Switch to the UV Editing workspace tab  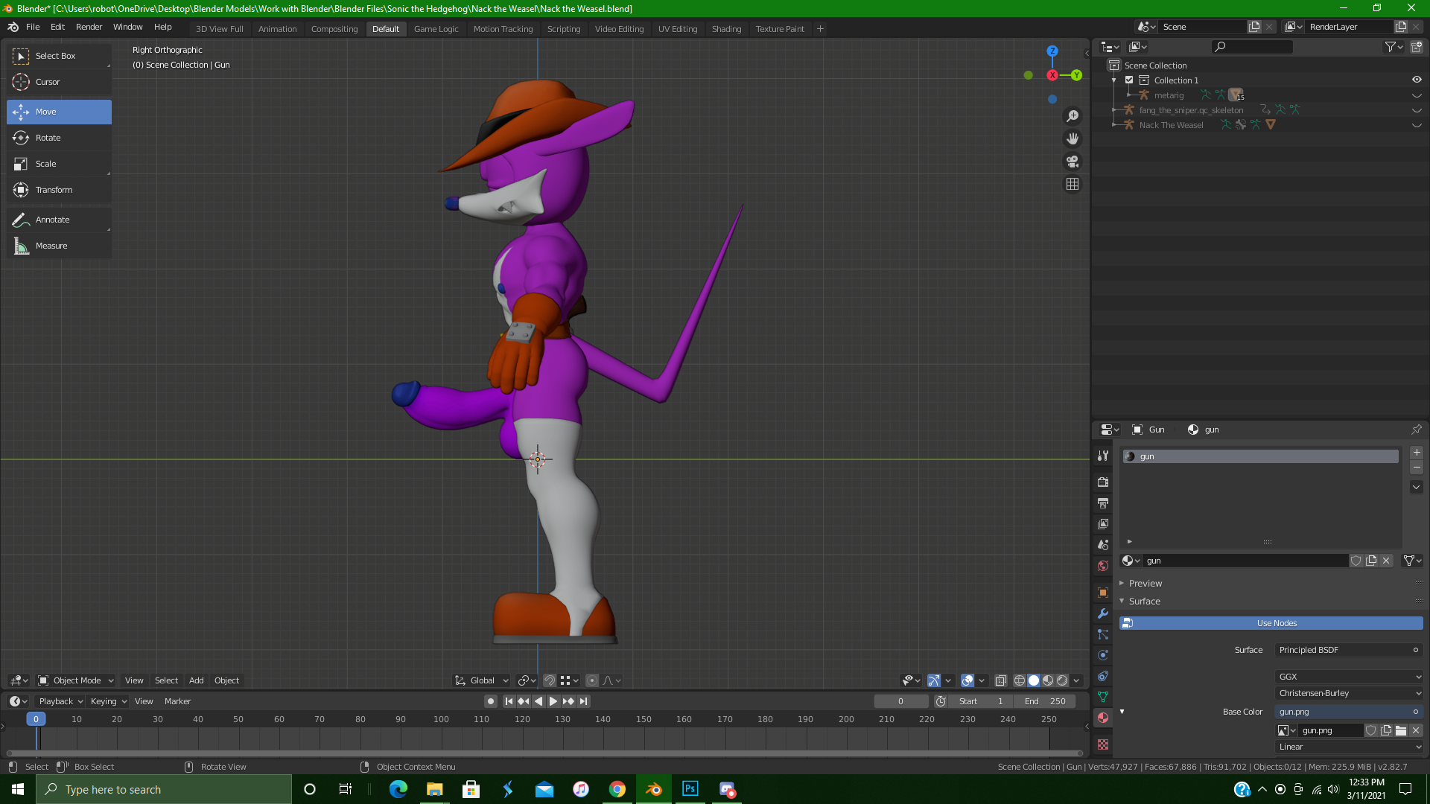(x=678, y=29)
